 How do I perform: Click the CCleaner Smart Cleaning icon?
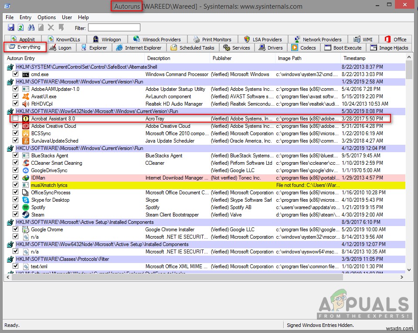click(x=26, y=163)
